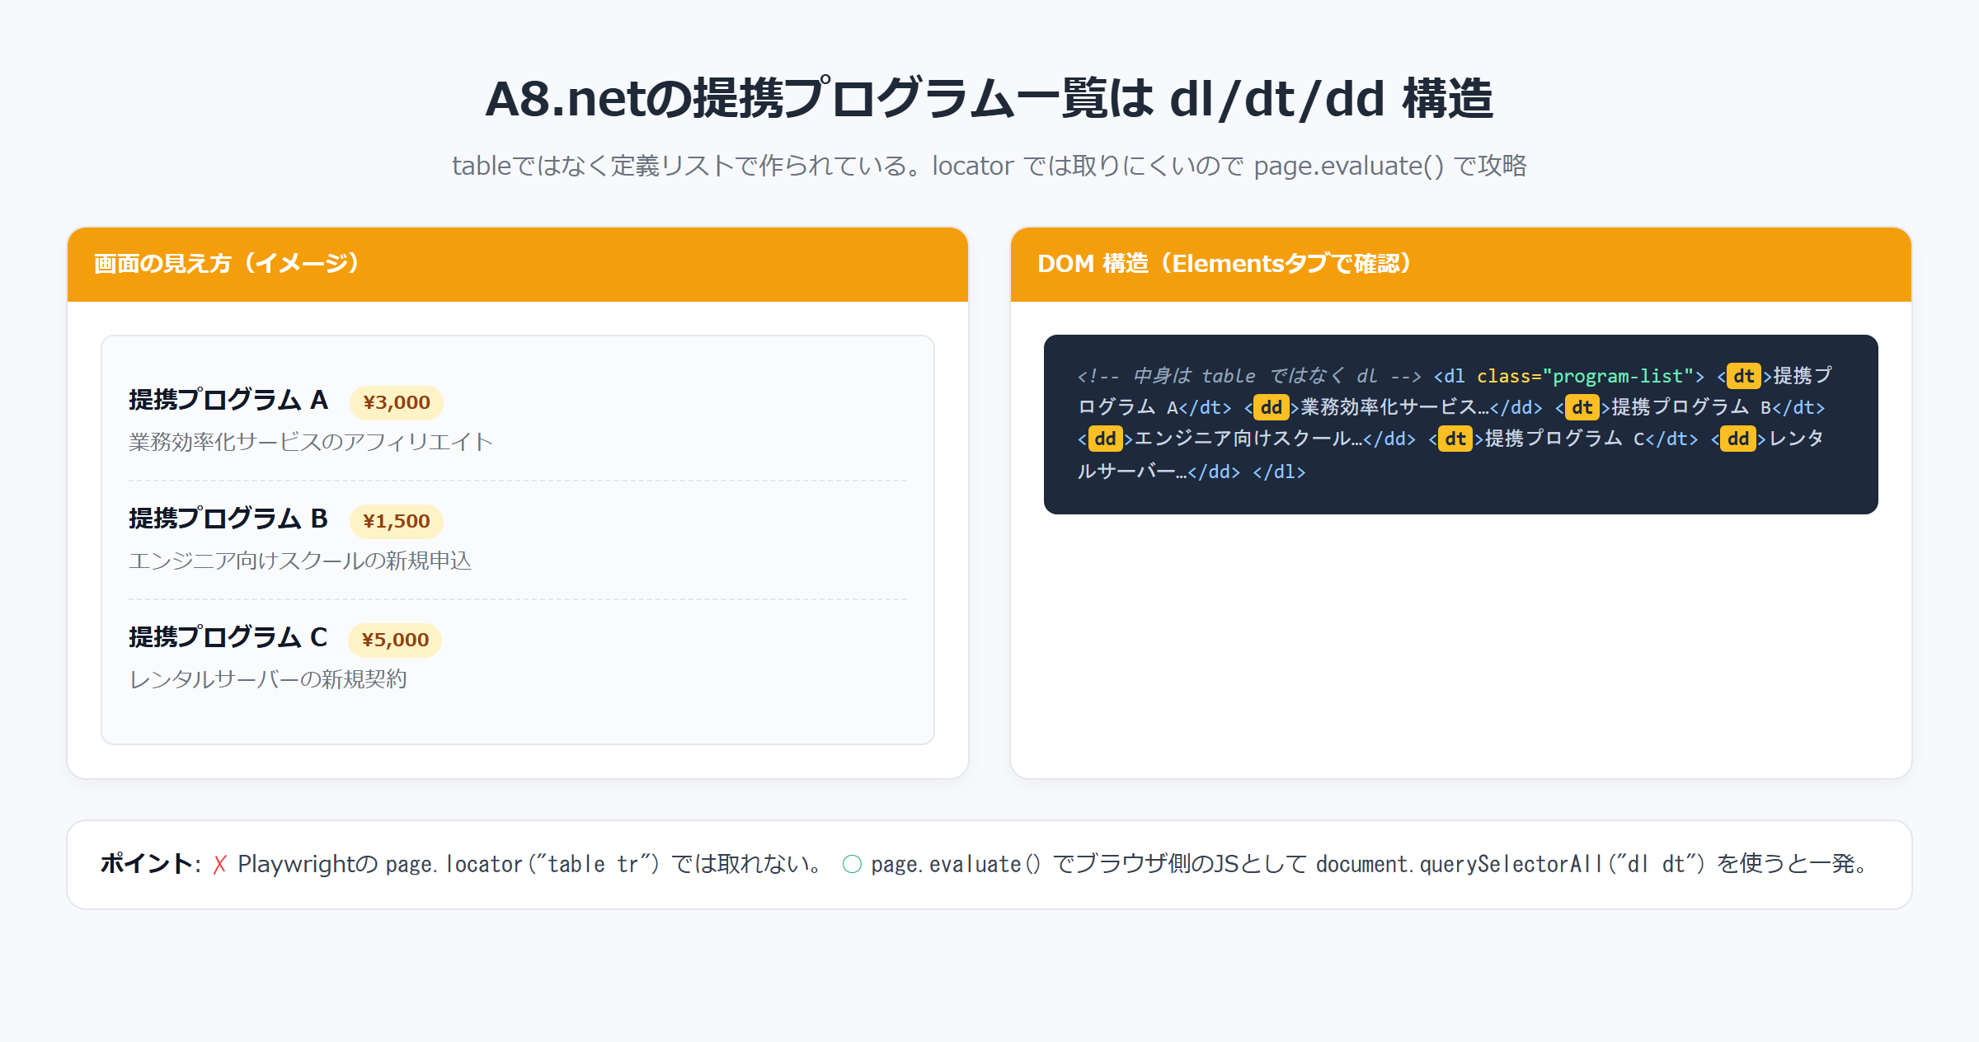Click the code 'page.evaluate()' in the point note
1979x1042 pixels.
click(957, 864)
